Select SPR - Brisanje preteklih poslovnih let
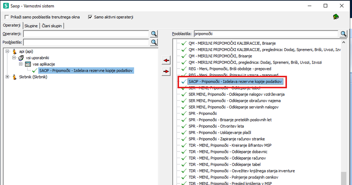Viewport: 352px width, 185px height. click(230, 120)
